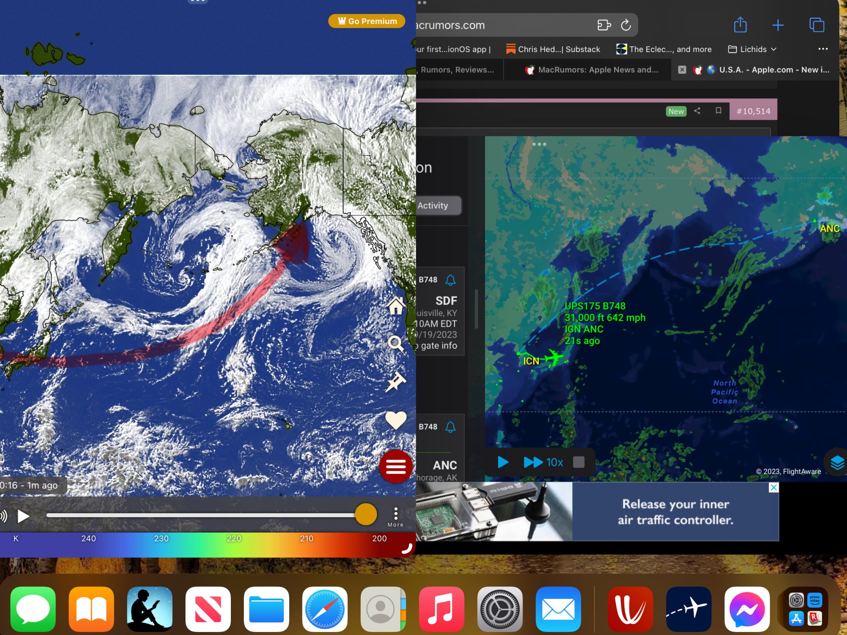Open the FlightAware map layers button
The height and width of the screenshot is (635, 847).
point(836,462)
